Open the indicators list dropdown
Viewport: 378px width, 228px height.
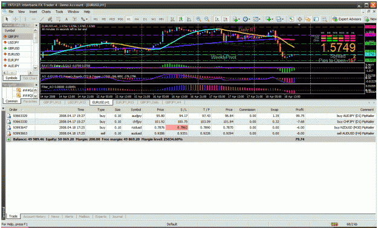236,19
